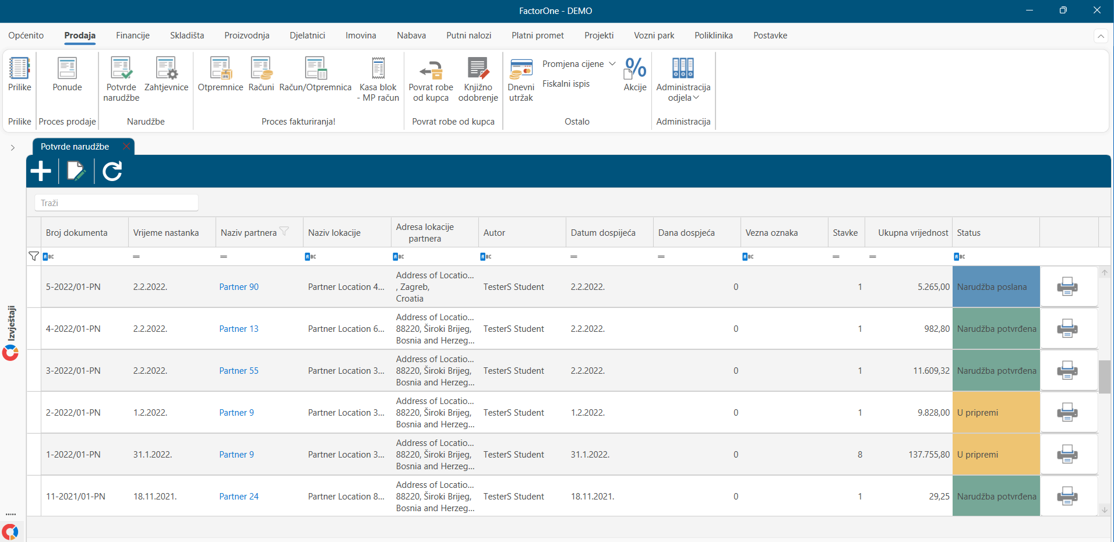Expand the left side panel arrow
The height and width of the screenshot is (542, 1114).
pyautogui.click(x=13, y=147)
